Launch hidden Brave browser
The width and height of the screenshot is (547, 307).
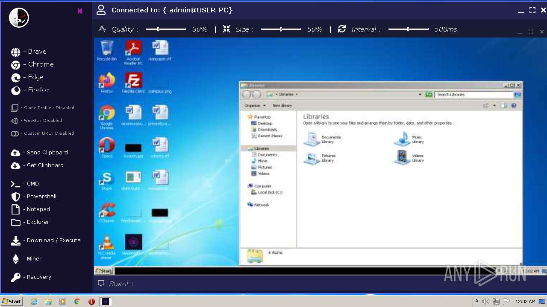pos(29,52)
